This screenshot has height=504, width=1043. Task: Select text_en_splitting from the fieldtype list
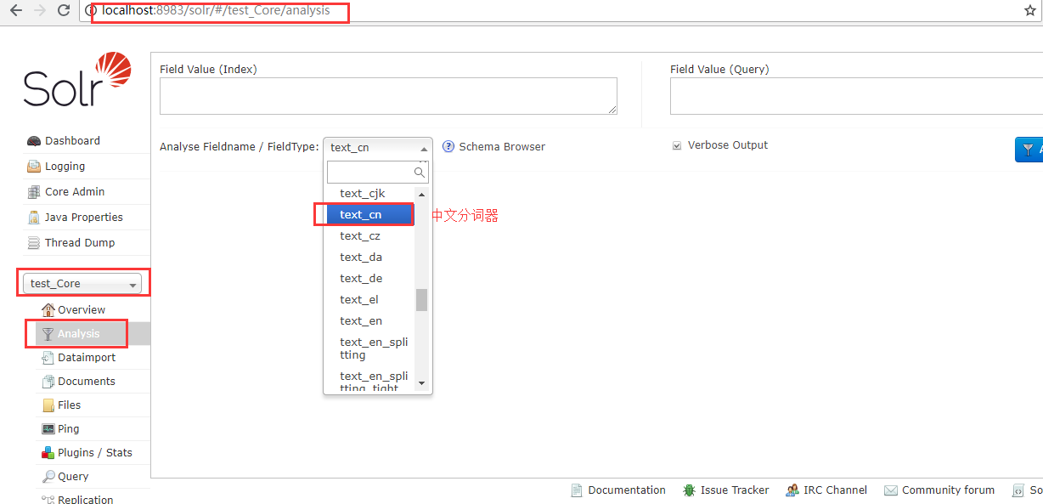[x=369, y=348]
